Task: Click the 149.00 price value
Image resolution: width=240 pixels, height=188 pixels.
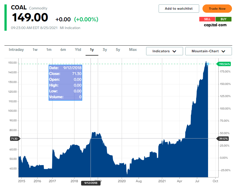Action: tap(30, 17)
